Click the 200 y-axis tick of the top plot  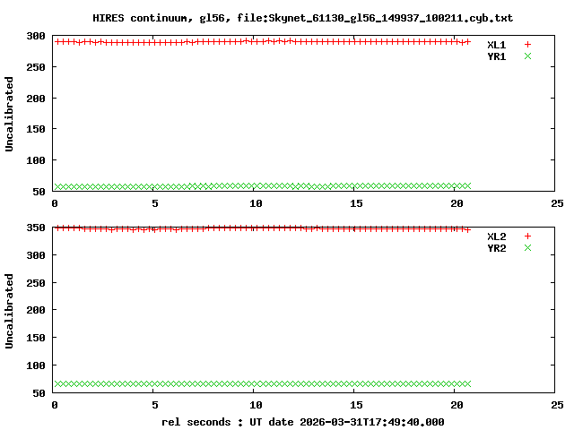36,99
